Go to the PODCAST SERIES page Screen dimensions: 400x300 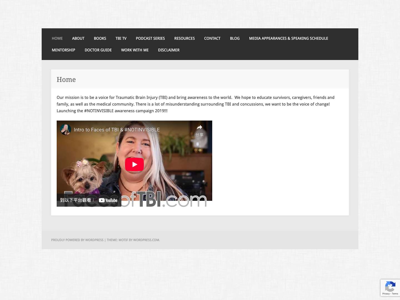point(150,38)
